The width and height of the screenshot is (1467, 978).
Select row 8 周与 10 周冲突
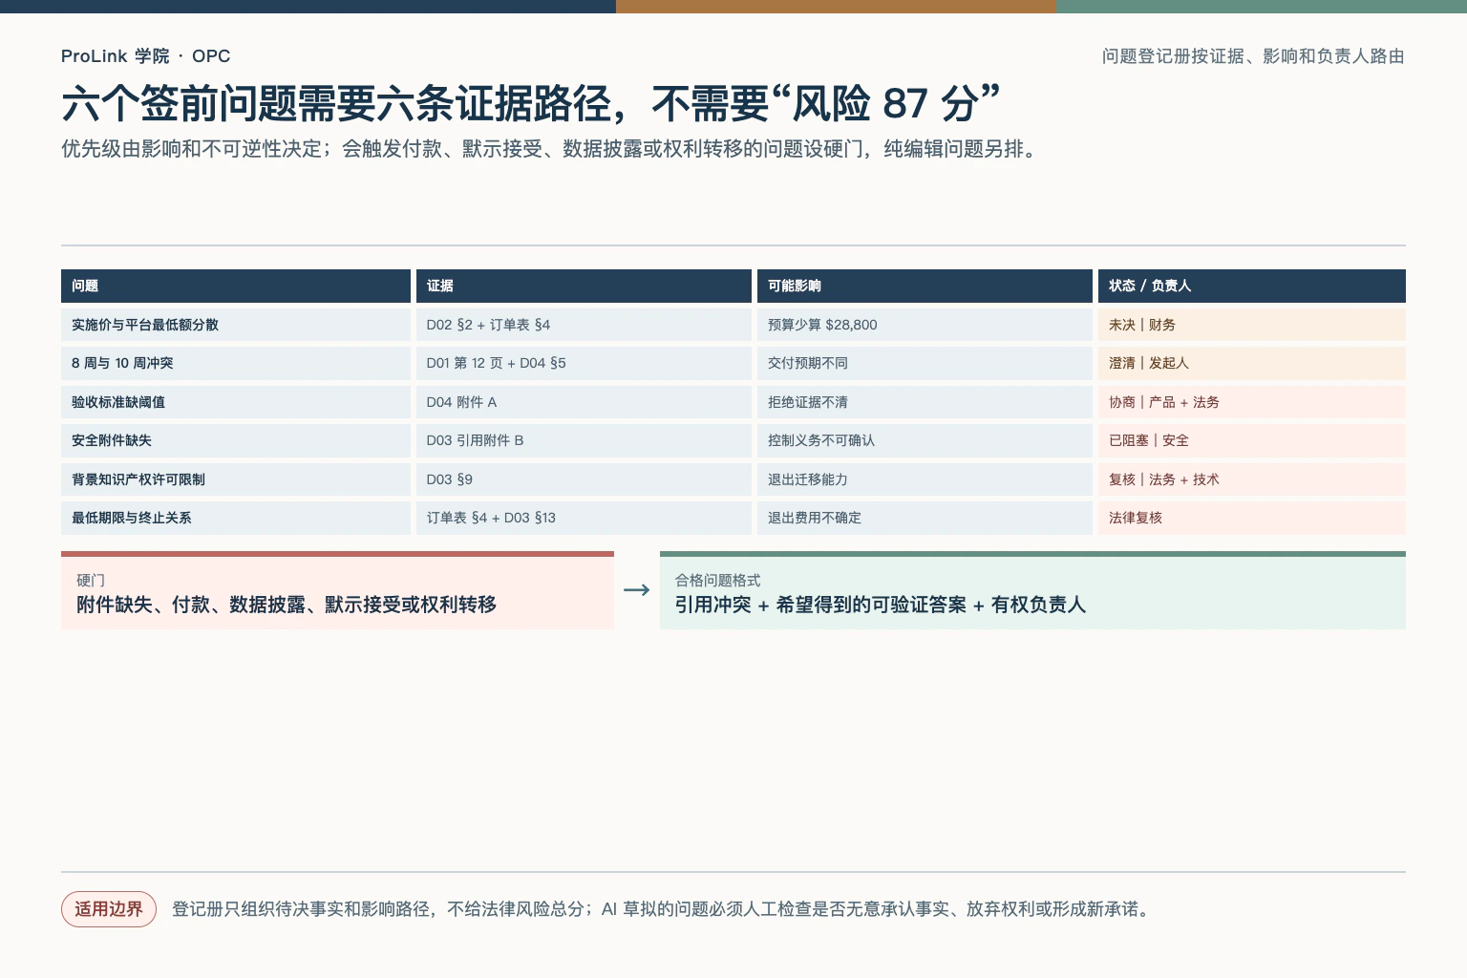[733, 363]
